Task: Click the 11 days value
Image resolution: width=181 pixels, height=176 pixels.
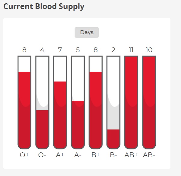Action: [131, 50]
